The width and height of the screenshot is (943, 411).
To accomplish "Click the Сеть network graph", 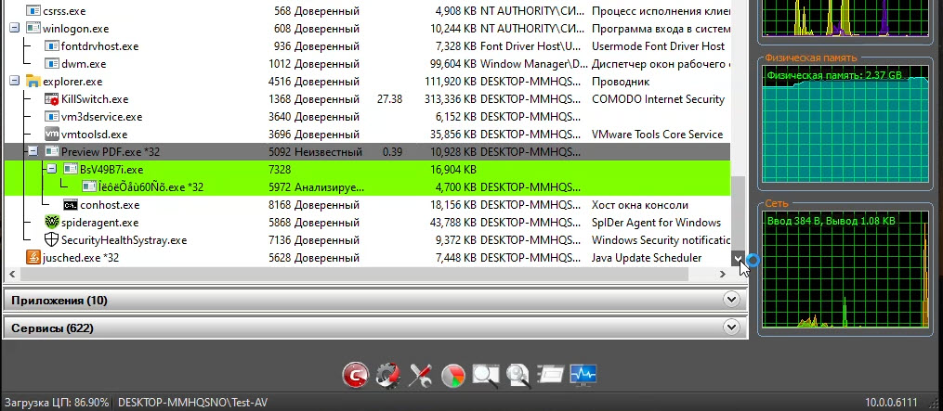I will [845, 270].
